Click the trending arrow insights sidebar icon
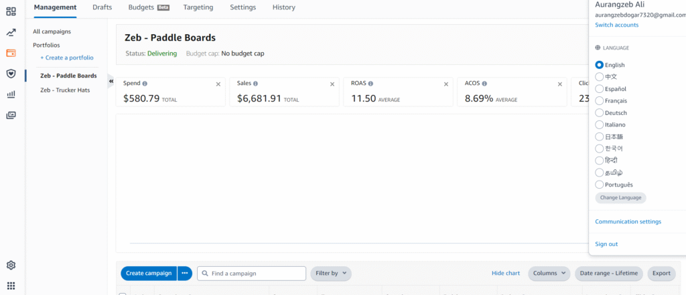 tap(11, 32)
